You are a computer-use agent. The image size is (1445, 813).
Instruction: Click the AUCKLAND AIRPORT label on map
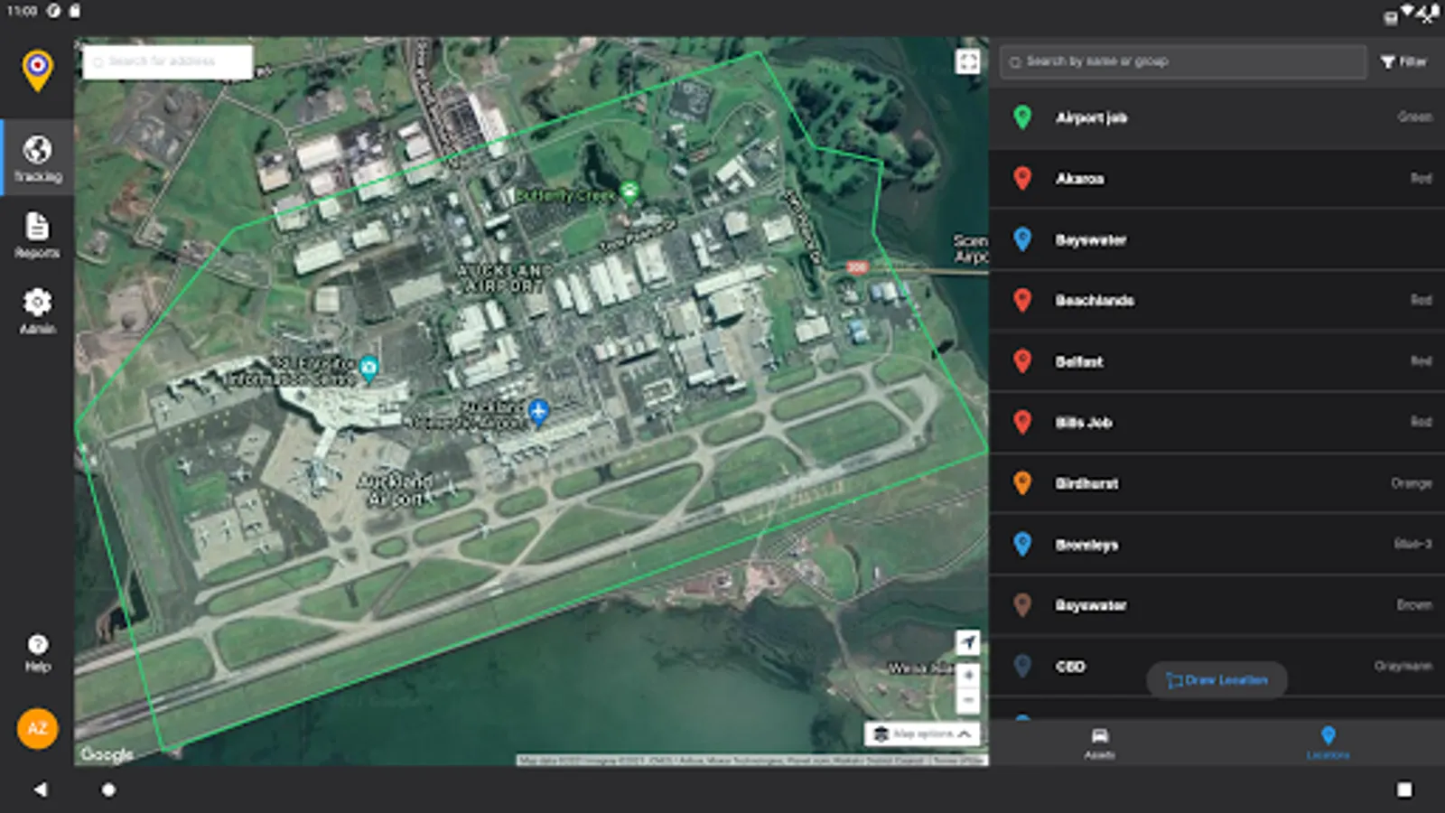click(502, 278)
